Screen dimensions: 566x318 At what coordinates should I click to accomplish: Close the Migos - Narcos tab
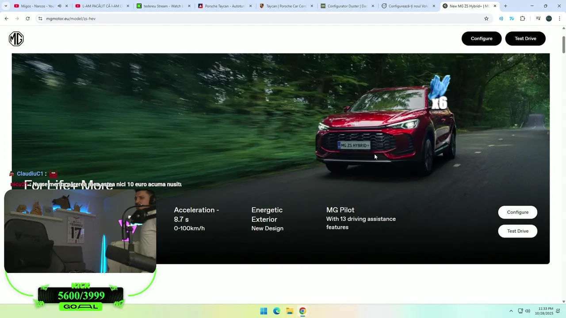coord(67,6)
